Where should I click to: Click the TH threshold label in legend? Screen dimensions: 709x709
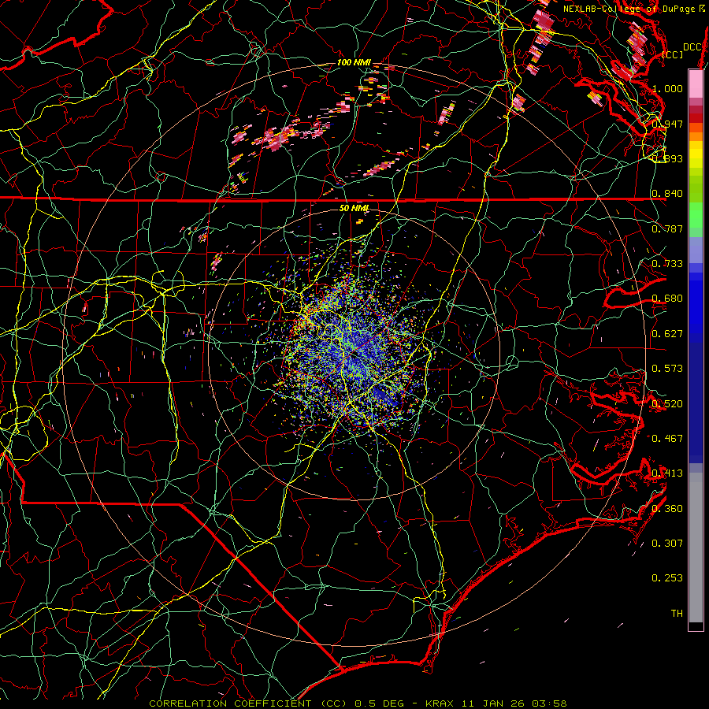(x=677, y=614)
